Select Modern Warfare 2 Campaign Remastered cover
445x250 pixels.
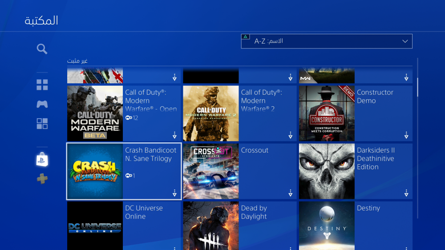click(211, 113)
